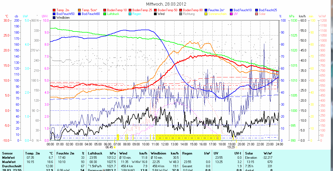The height and width of the screenshot is (171, 333).
Task: Click the dark Windböen legend square
Action: click(x=54, y=18)
